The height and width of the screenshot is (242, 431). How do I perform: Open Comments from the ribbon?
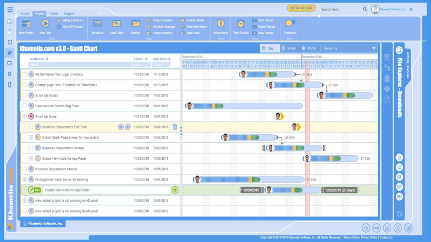point(290,24)
